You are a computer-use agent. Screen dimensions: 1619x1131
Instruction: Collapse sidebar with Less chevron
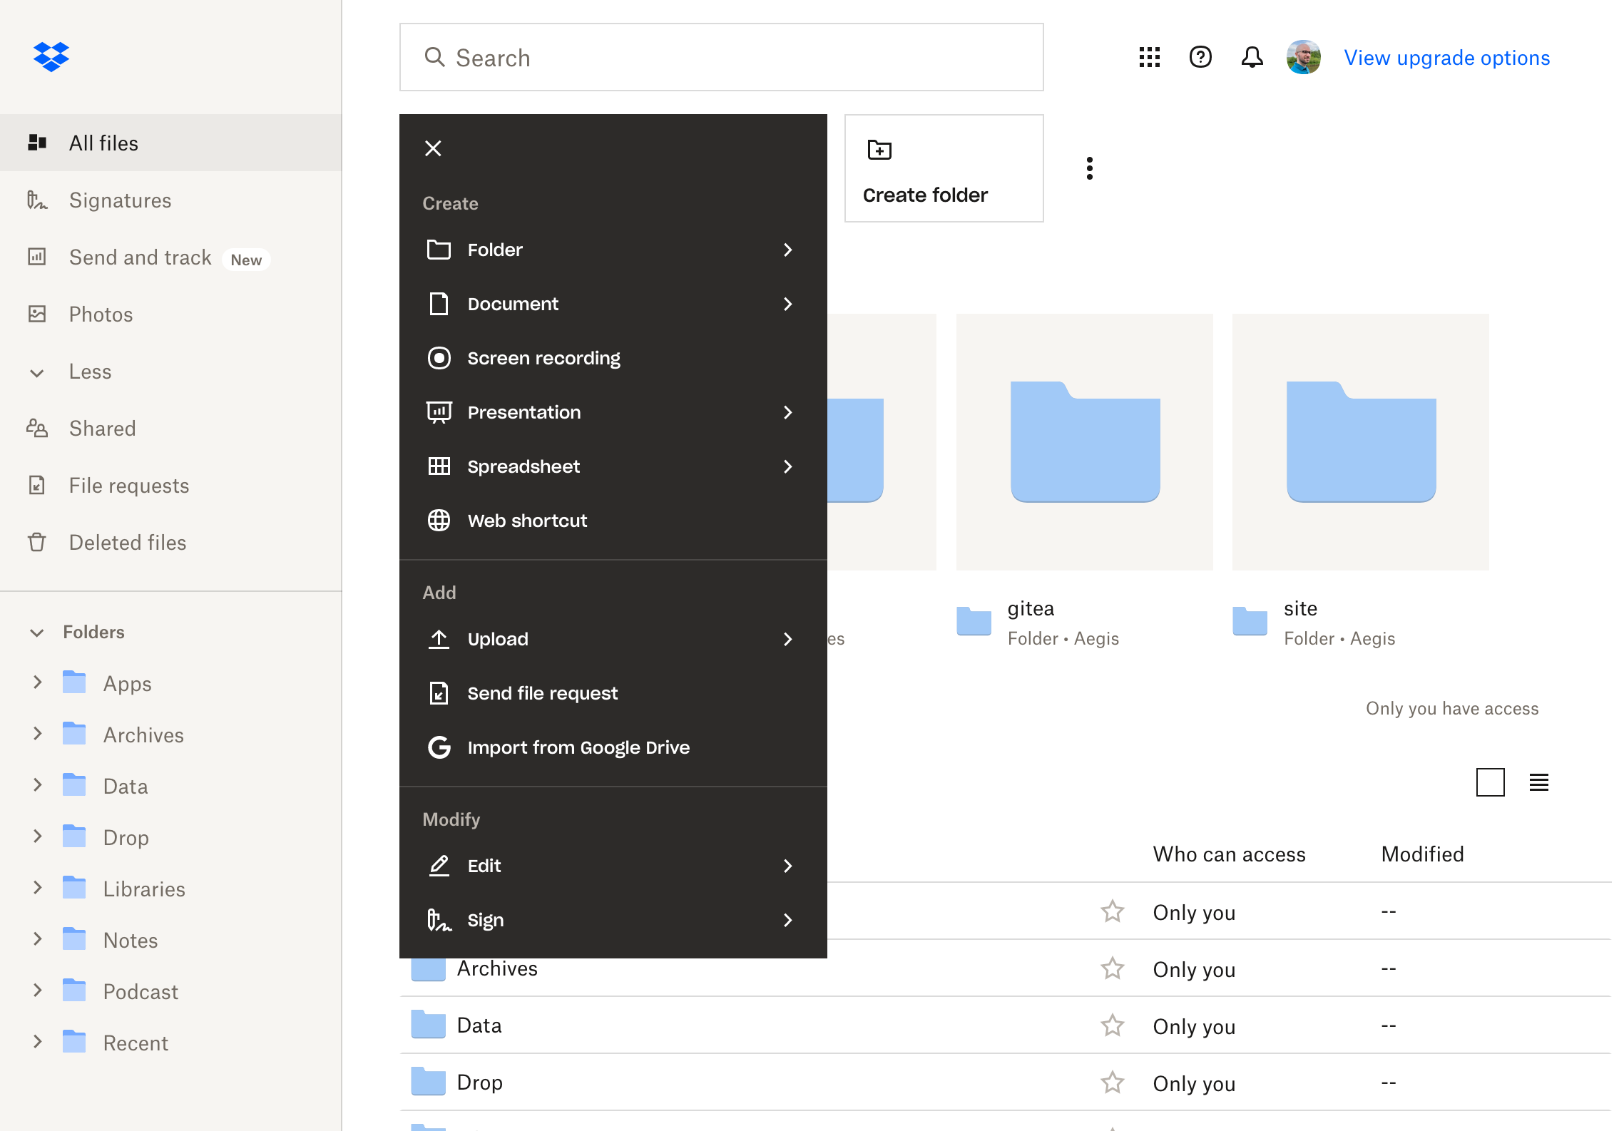click(37, 372)
